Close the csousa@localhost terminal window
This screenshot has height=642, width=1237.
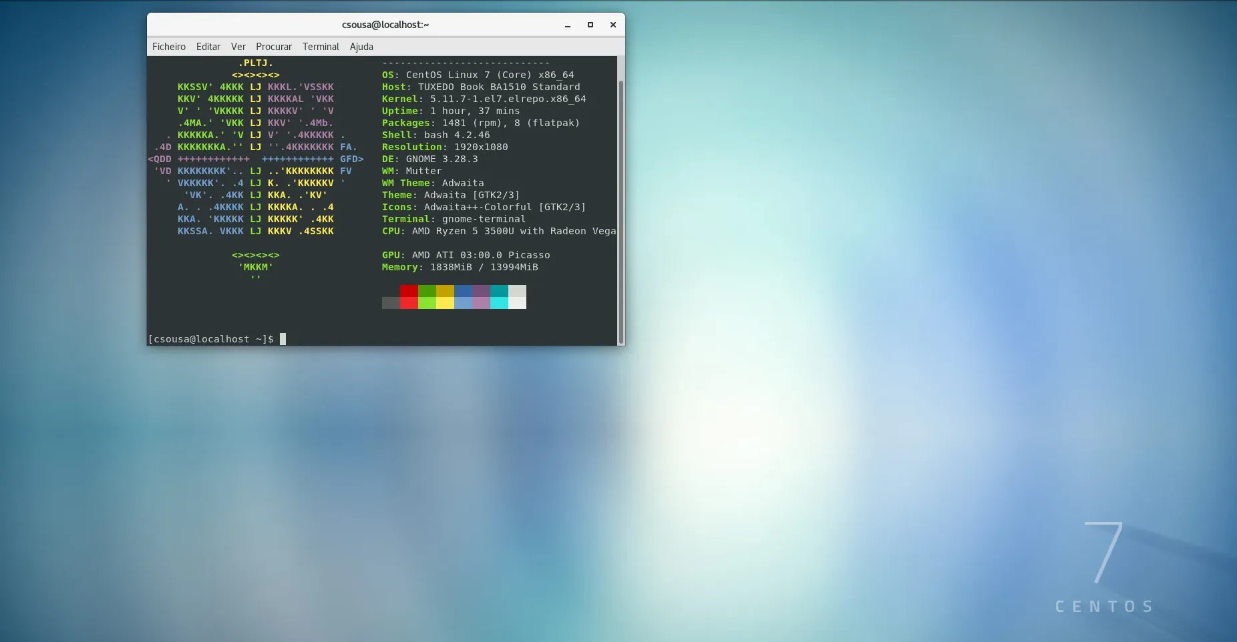[613, 25]
